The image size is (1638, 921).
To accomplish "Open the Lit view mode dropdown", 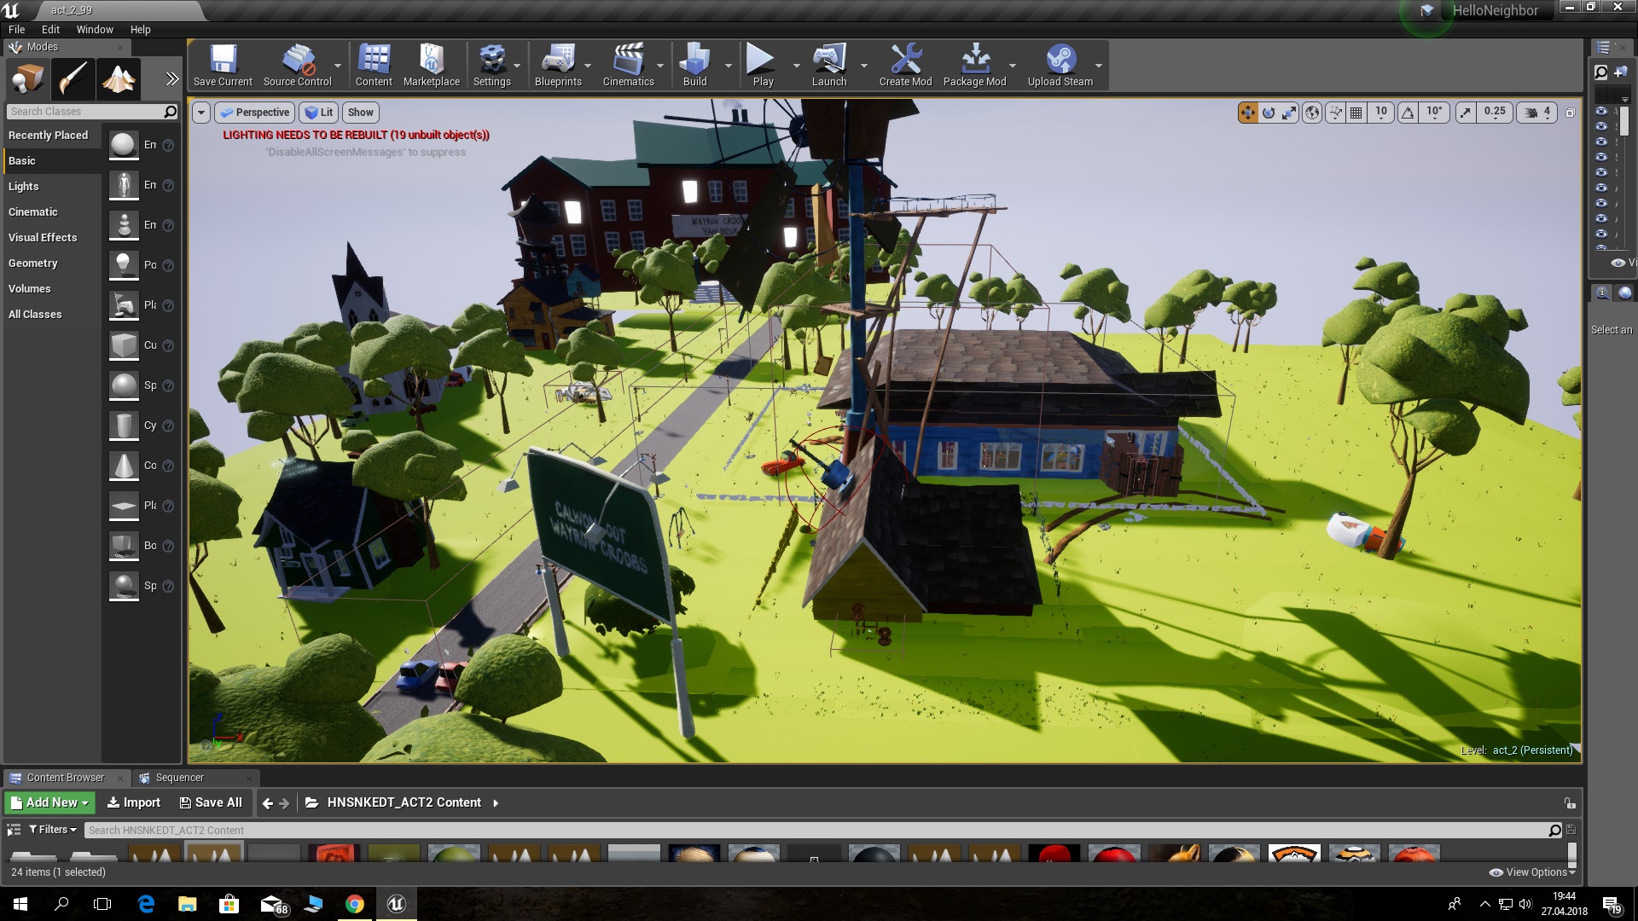I will click(318, 113).
